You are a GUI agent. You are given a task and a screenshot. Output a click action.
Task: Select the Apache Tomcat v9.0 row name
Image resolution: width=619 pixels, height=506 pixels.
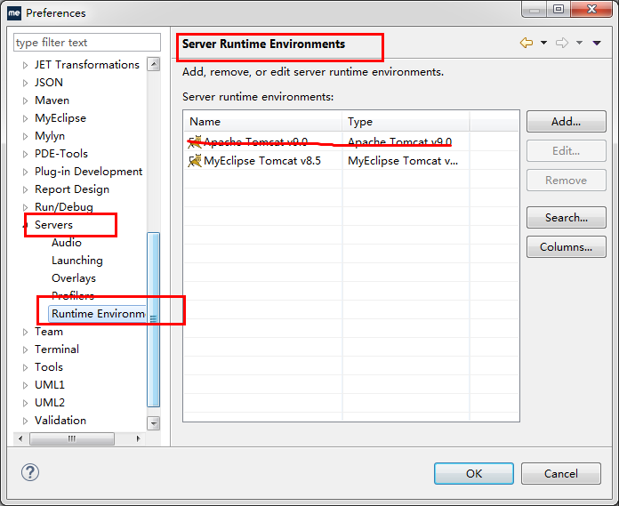[x=255, y=141]
